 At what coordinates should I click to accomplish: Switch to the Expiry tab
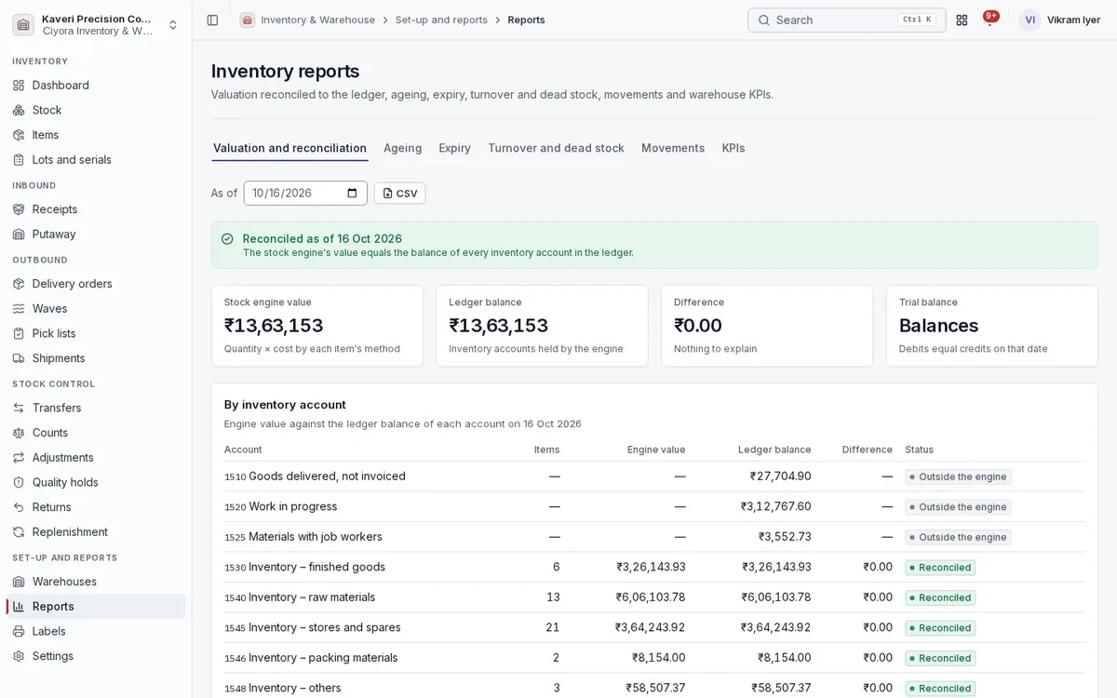click(454, 148)
